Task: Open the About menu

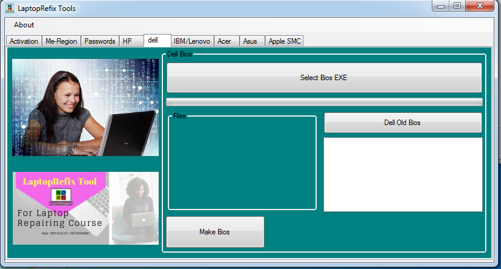Action: pyautogui.click(x=24, y=25)
